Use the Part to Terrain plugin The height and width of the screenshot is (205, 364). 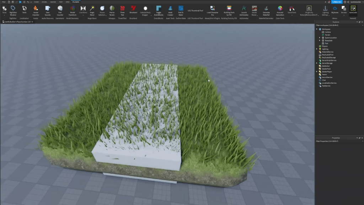(112, 11)
